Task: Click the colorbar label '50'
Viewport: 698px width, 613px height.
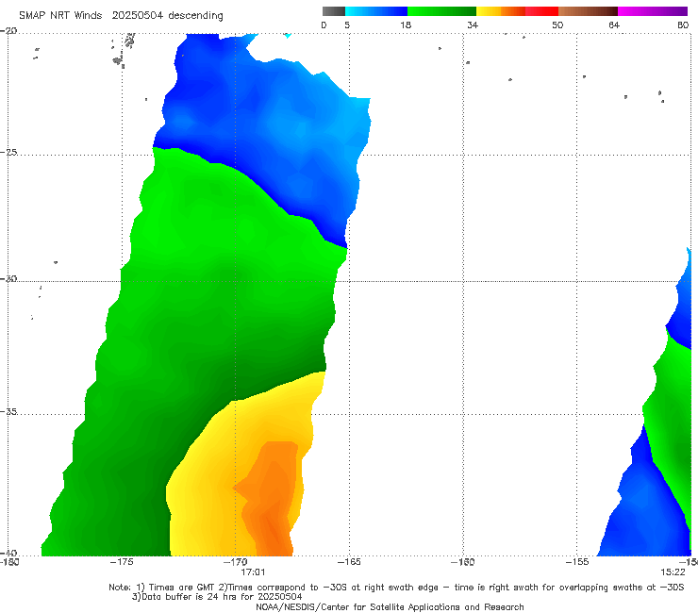Action: 557,25
